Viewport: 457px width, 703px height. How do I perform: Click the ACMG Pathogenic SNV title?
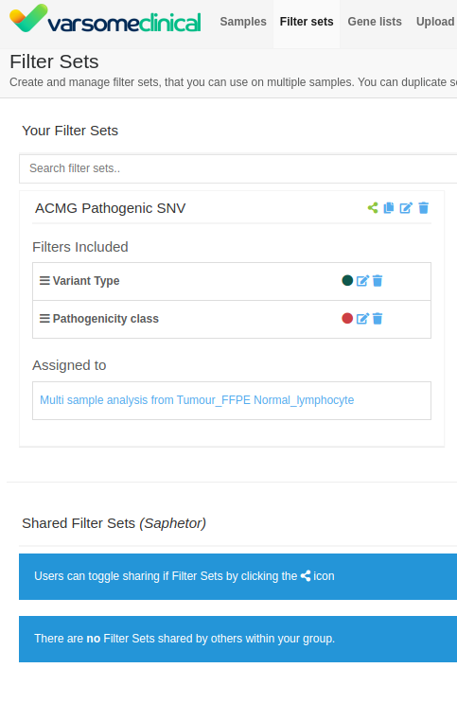(111, 208)
